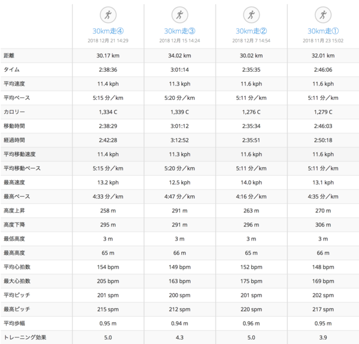Select the 距離 row label
Viewport: 359px width, 344px height.
(9, 56)
